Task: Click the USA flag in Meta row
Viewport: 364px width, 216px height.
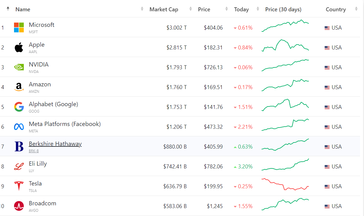Action: tap(327, 127)
